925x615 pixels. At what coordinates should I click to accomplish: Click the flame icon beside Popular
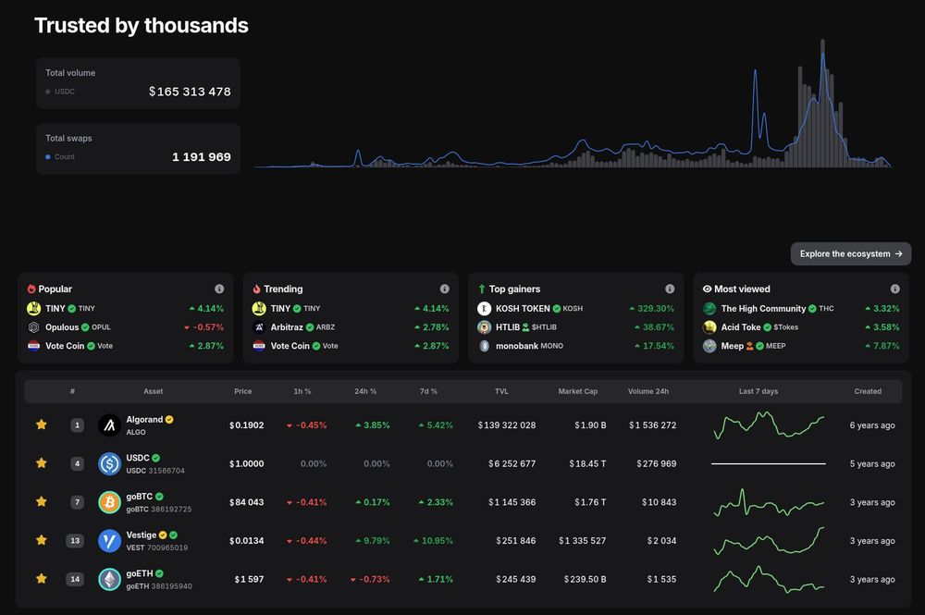point(31,289)
